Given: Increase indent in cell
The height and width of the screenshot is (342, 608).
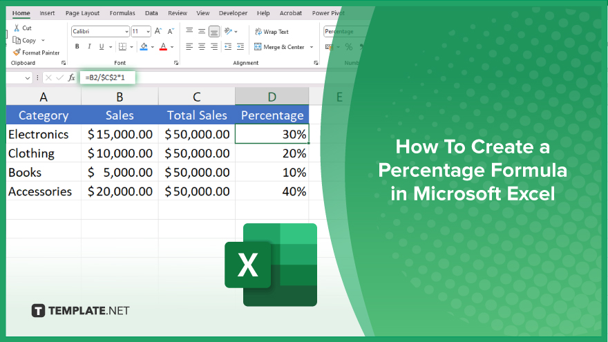Looking at the screenshot, I should pyautogui.click(x=240, y=46).
